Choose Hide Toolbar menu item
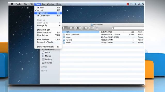Image resolution: width=165 pixels, height=92 pixels. pos(48,40)
